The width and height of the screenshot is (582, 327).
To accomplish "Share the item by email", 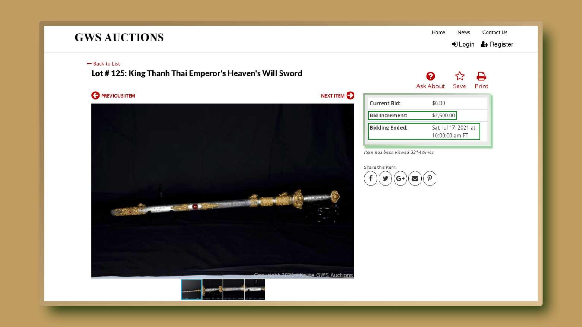I will (x=415, y=178).
